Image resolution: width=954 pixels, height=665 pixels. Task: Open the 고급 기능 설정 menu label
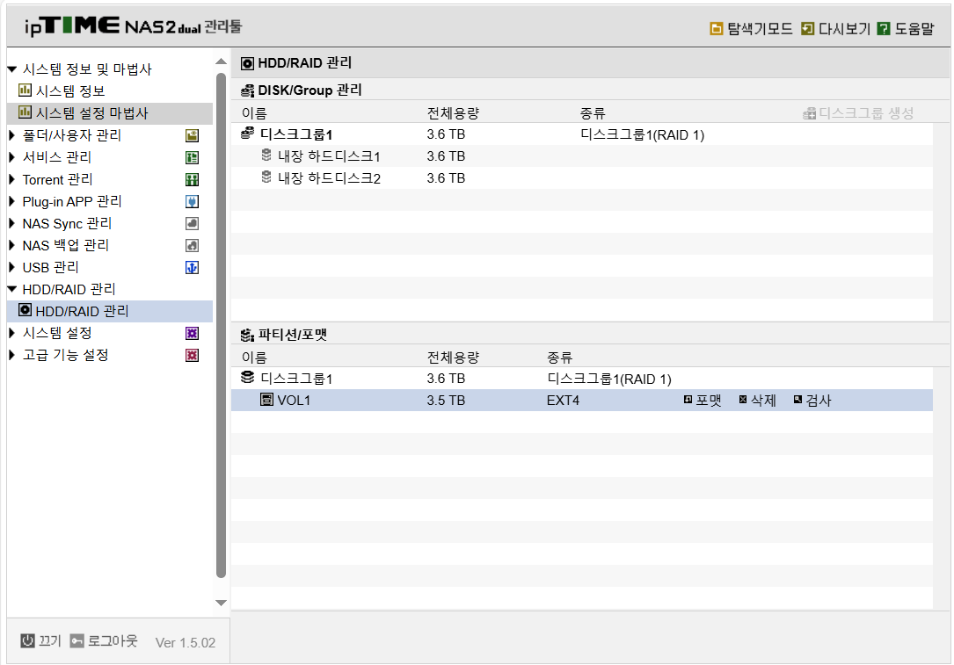click(66, 355)
